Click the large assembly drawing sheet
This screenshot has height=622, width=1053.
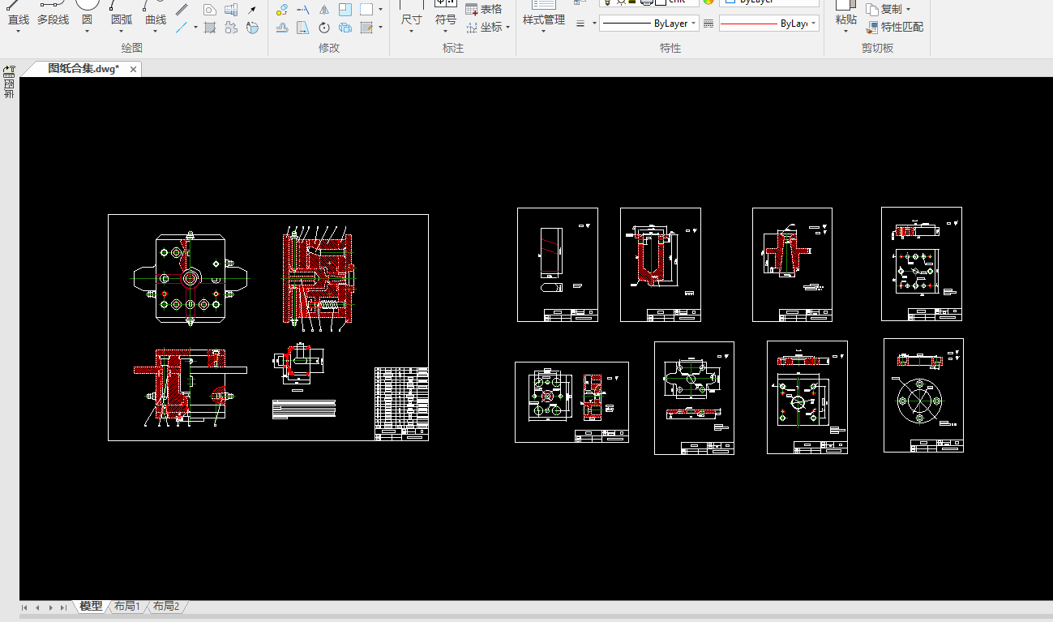[x=268, y=328]
